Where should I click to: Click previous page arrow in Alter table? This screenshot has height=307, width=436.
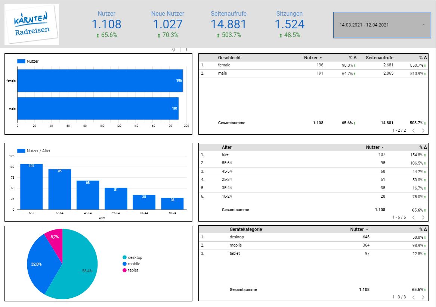coord(414,217)
